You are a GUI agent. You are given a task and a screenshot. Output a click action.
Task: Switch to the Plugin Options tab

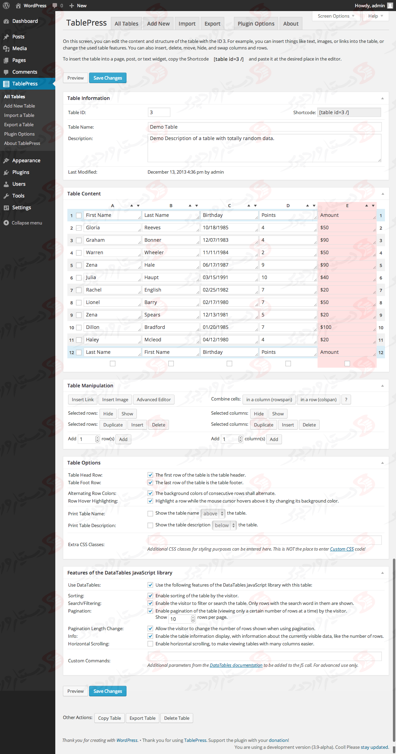click(256, 24)
